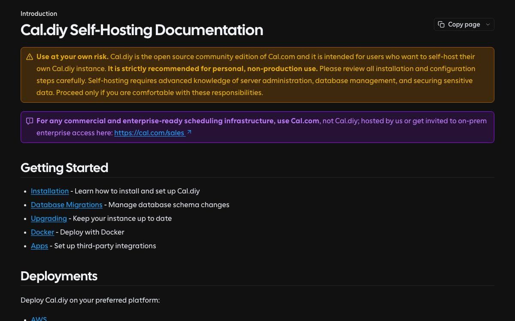
Task: Click the message icon in the purple callout
Action: point(30,121)
